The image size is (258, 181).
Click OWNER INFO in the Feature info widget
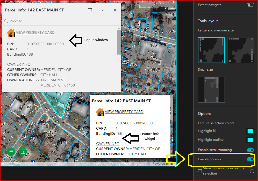point(107,143)
